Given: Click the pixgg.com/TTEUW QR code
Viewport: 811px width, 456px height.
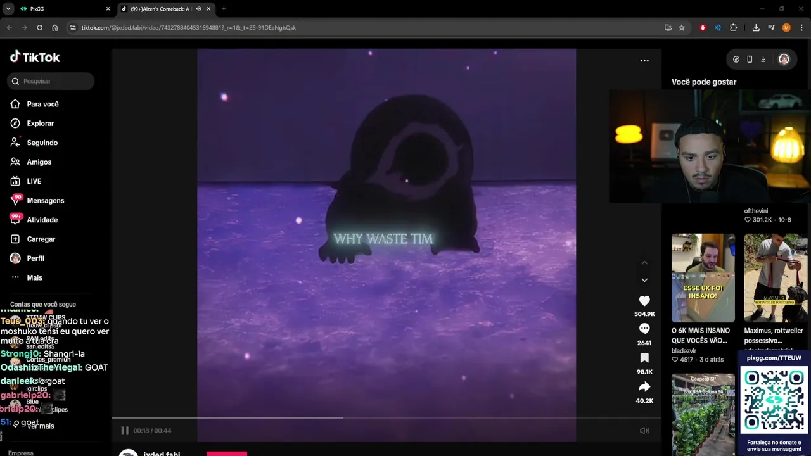Looking at the screenshot, I should click(x=774, y=400).
